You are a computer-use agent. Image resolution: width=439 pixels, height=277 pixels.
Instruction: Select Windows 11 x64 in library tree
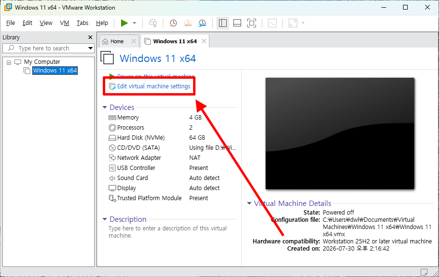click(55, 70)
